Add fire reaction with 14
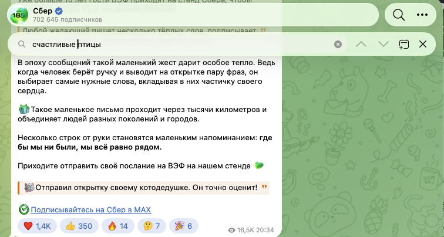 coord(118,226)
